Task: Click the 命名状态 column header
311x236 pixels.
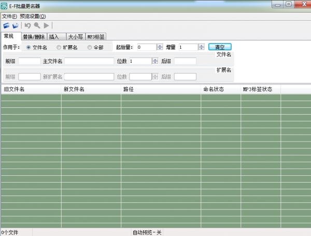Action: click(221, 89)
